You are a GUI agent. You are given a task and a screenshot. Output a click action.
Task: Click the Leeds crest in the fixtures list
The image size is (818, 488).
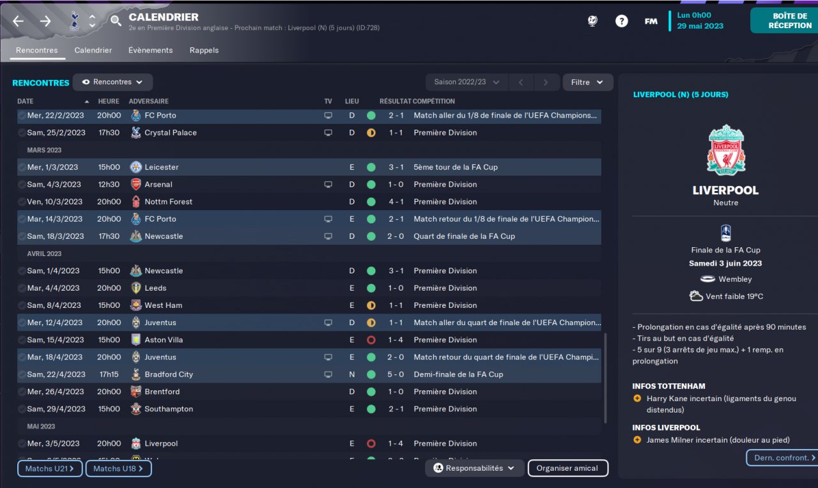[x=135, y=288]
